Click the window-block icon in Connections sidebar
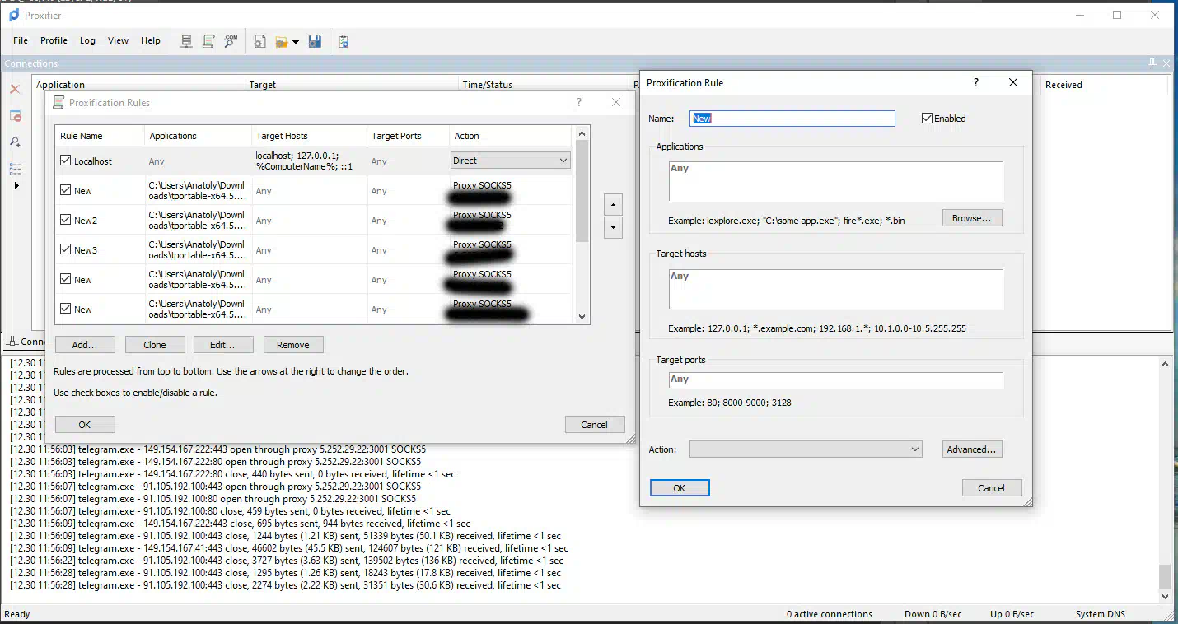1178x624 pixels. (15, 116)
